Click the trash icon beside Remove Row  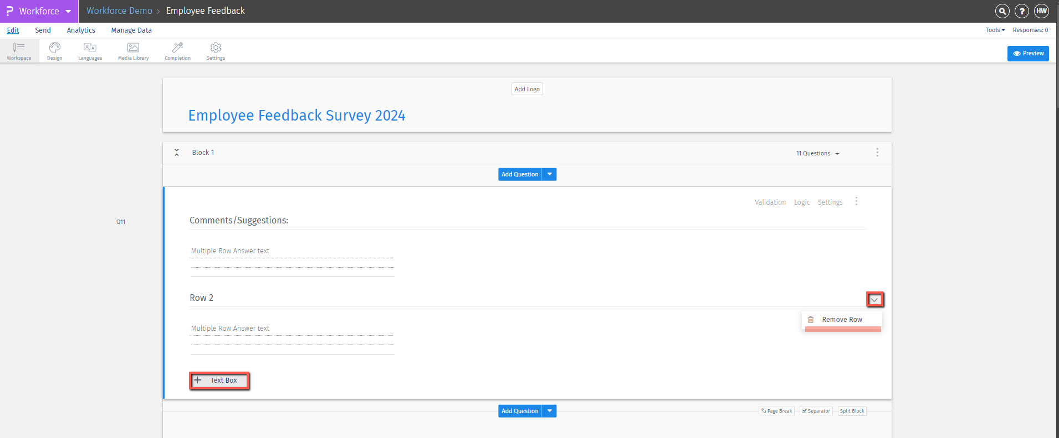coord(811,320)
